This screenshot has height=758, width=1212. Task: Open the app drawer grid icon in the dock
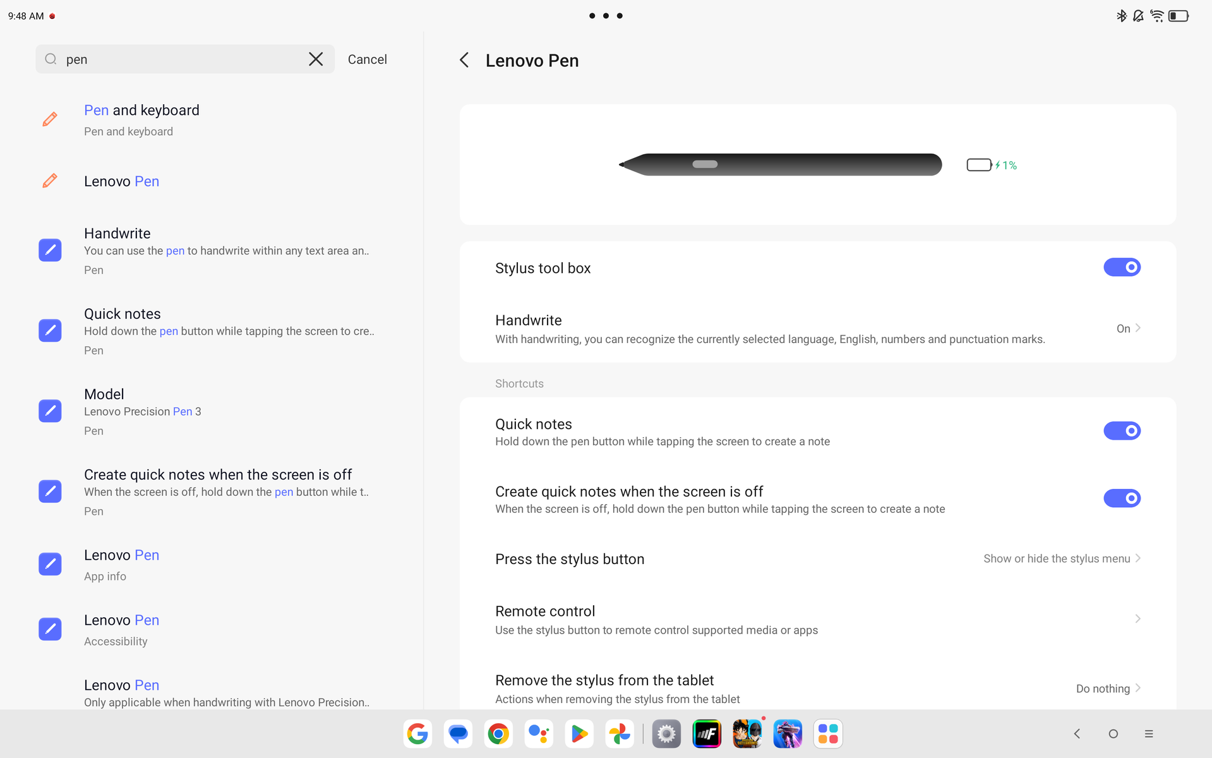[828, 734]
